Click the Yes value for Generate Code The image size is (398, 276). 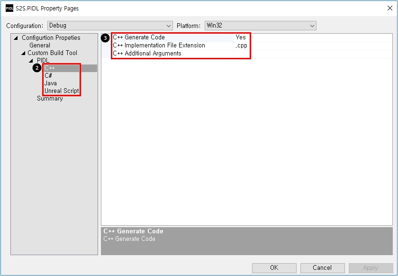[x=241, y=37]
